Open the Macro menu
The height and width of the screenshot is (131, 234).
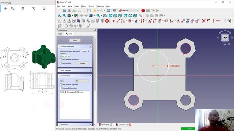tap(84, 6)
